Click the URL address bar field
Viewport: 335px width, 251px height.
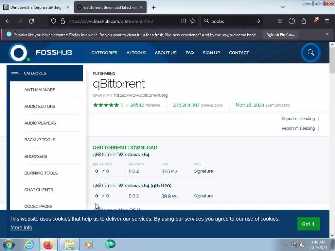point(123,21)
